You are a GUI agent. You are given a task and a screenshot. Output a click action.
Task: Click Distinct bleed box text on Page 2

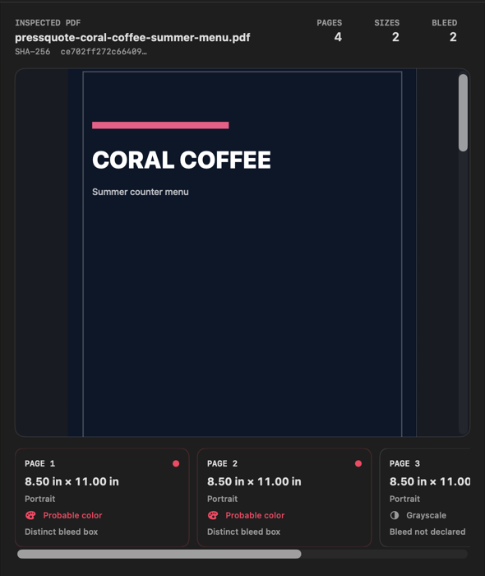pyautogui.click(x=243, y=532)
